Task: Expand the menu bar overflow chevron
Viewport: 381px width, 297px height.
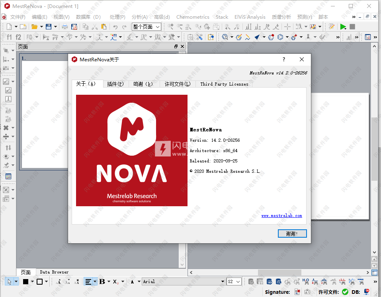Action: (x=354, y=17)
